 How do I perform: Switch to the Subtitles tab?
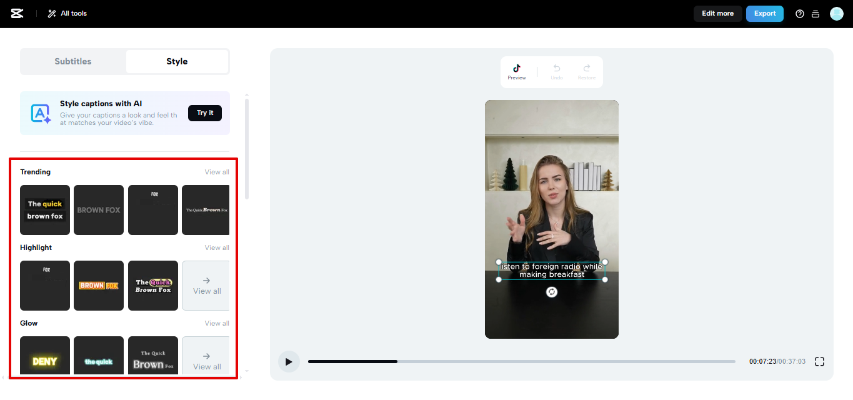click(72, 61)
